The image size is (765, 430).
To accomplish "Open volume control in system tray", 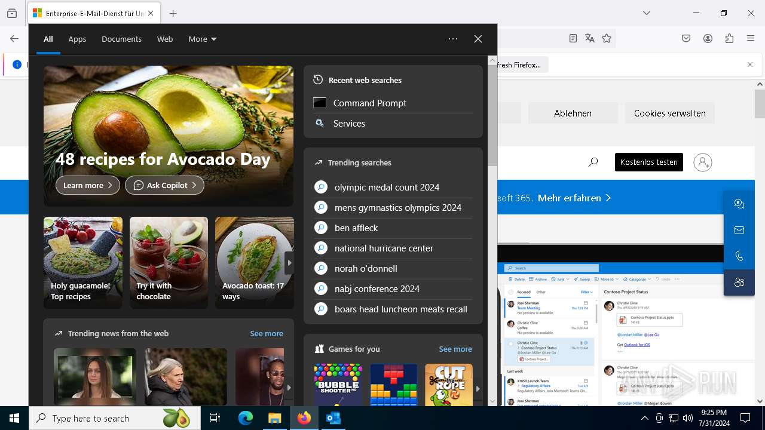I will [x=688, y=418].
